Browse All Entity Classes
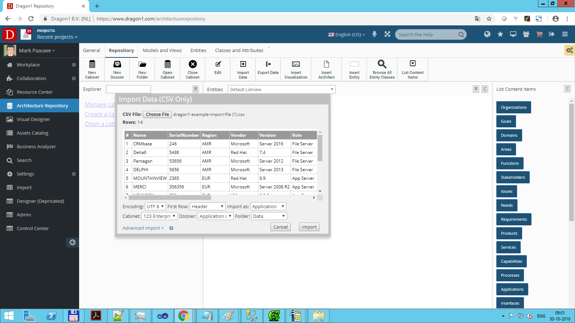This screenshot has width=575, height=323. (382, 69)
